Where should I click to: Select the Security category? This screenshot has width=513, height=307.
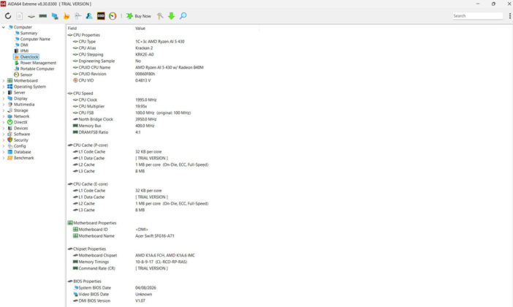point(18,140)
